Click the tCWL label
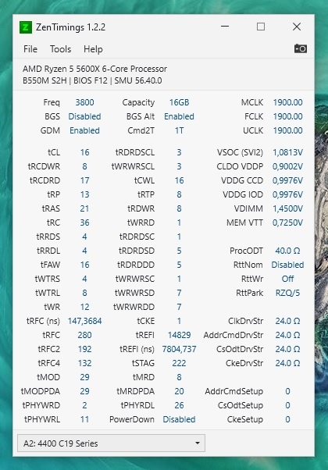The height and width of the screenshot is (470, 328). (144, 180)
